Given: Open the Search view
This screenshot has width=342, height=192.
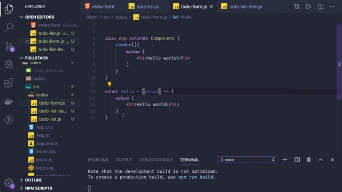Looking at the screenshot, I should (x=9, y=27).
